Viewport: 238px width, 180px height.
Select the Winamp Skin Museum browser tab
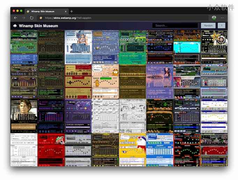[46, 12]
